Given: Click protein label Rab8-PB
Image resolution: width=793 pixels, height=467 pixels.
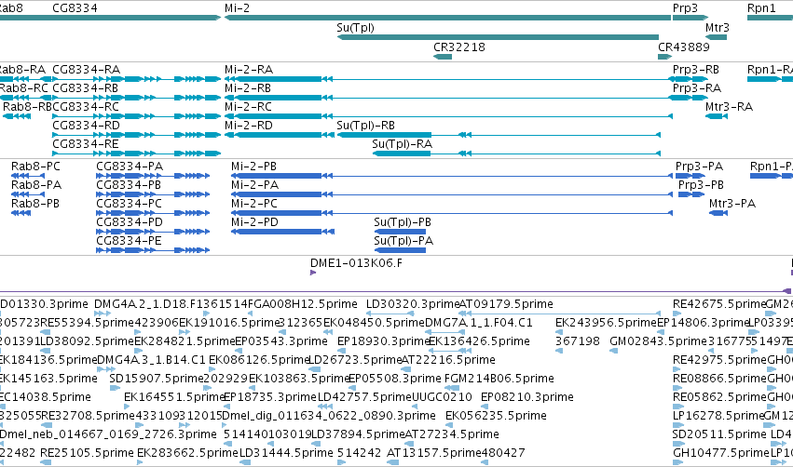Looking at the screenshot, I should [35, 204].
